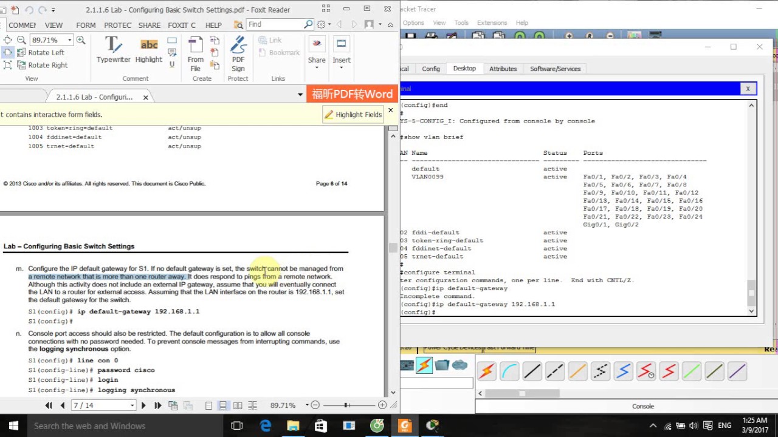The height and width of the screenshot is (437, 778).
Task: Click Rotate Right in View group
Action: [42, 65]
